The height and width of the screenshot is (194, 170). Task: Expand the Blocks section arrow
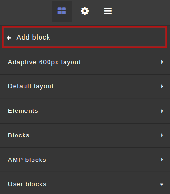click(162, 135)
